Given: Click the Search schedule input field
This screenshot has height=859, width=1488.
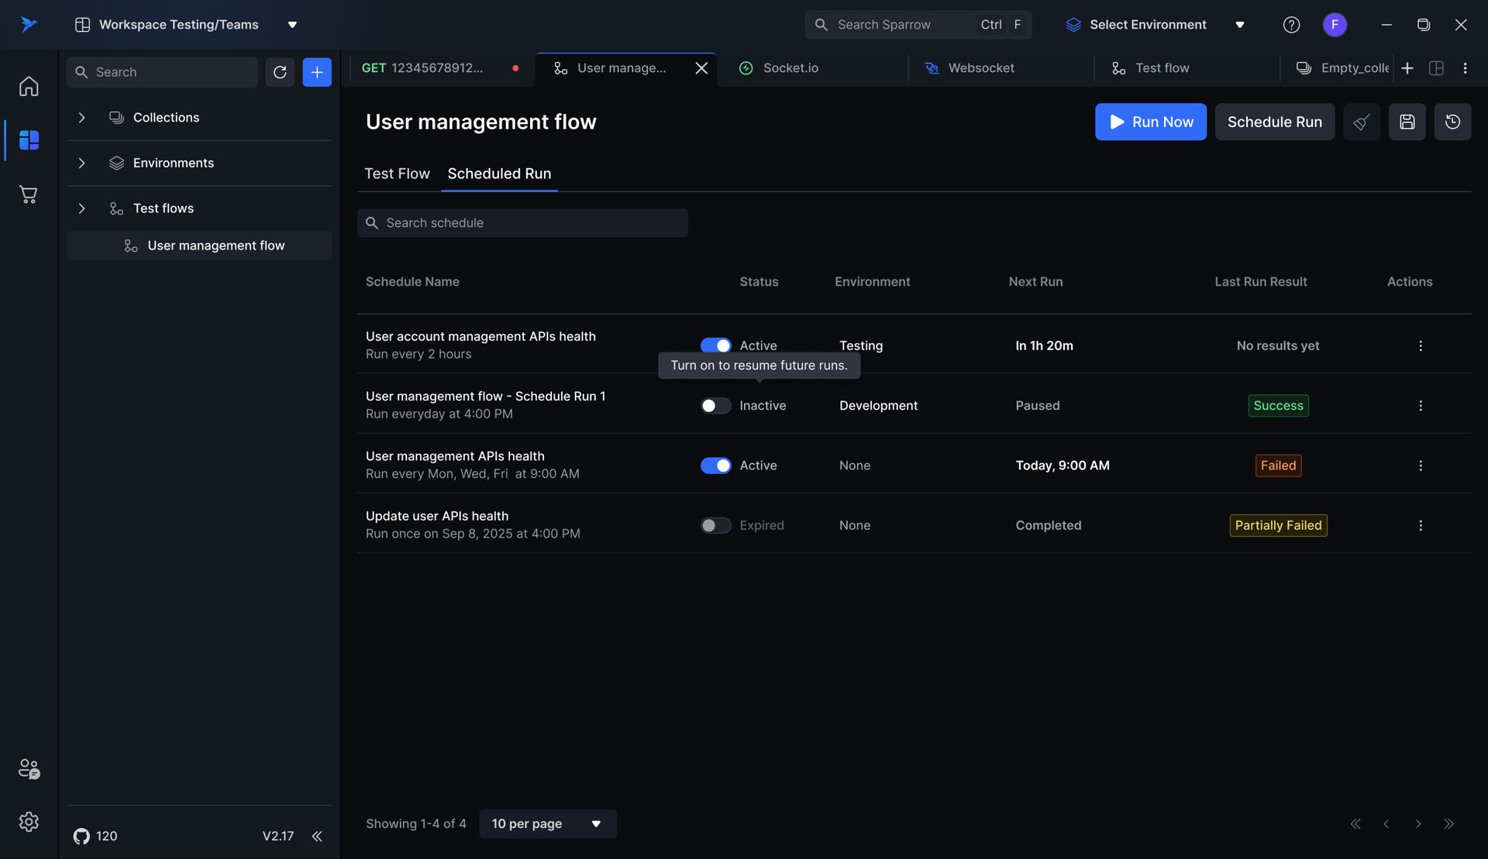Looking at the screenshot, I should 523,223.
